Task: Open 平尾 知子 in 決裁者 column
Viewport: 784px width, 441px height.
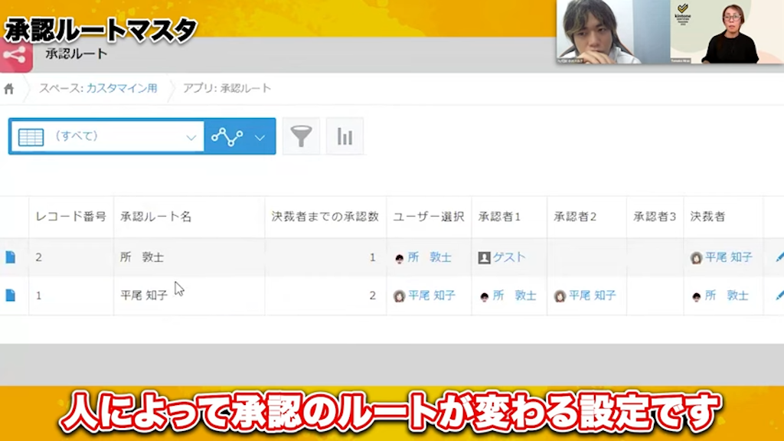Action: [x=728, y=257]
